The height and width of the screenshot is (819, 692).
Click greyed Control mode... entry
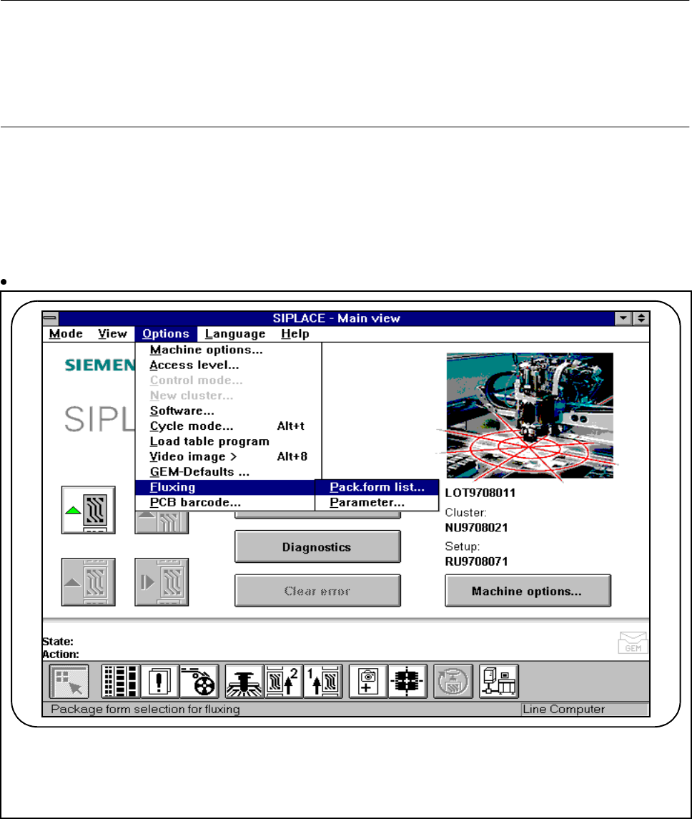tap(228, 381)
